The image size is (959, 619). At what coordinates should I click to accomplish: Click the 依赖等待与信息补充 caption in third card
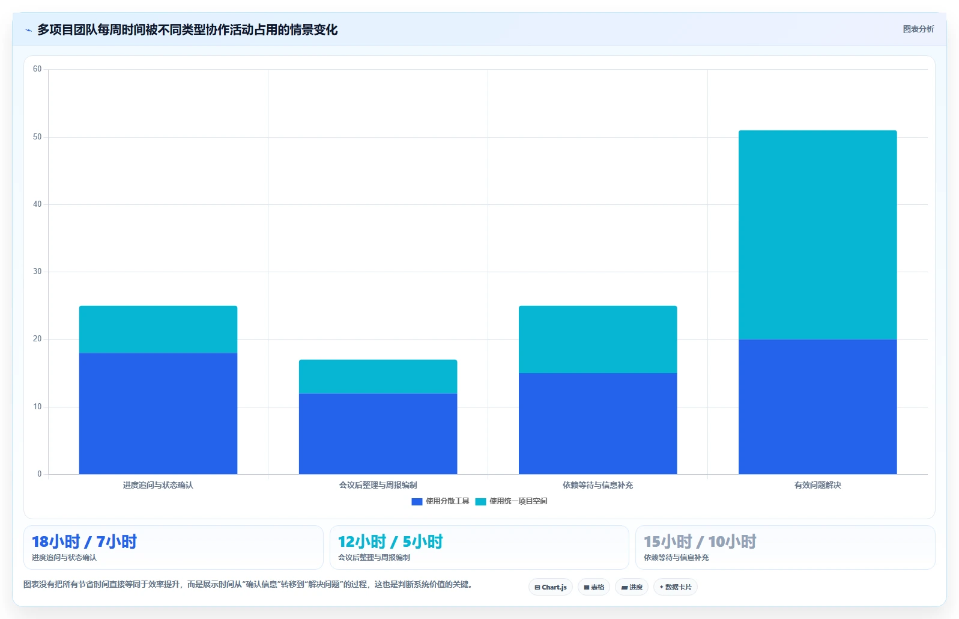(676, 558)
